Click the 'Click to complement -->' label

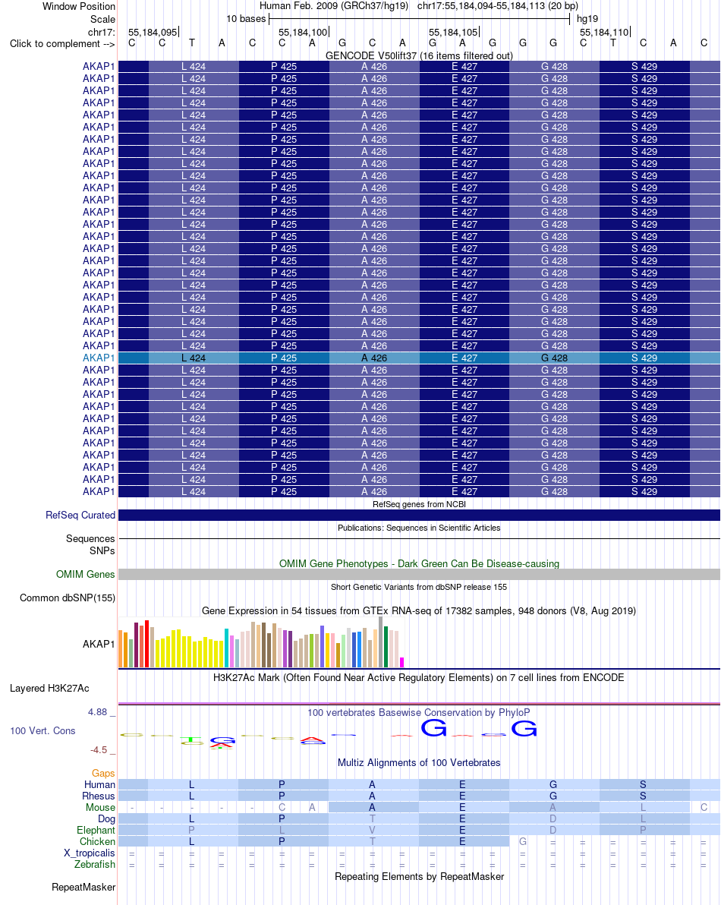click(x=62, y=44)
